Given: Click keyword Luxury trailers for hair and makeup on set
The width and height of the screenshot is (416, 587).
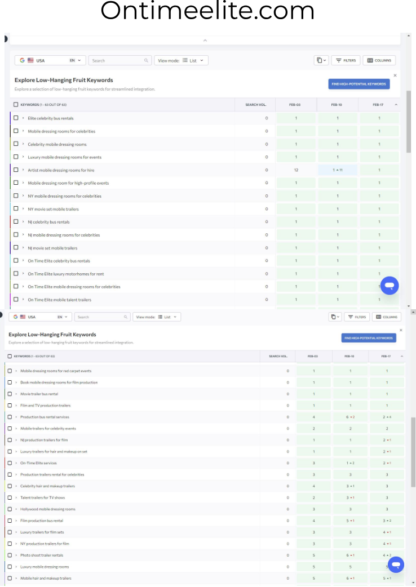Looking at the screenshot, I should (54, 451).
